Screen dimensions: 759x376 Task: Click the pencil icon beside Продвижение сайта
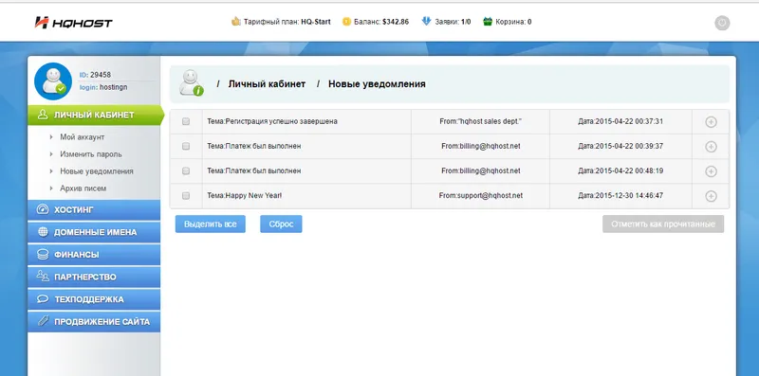click(43, 321)
